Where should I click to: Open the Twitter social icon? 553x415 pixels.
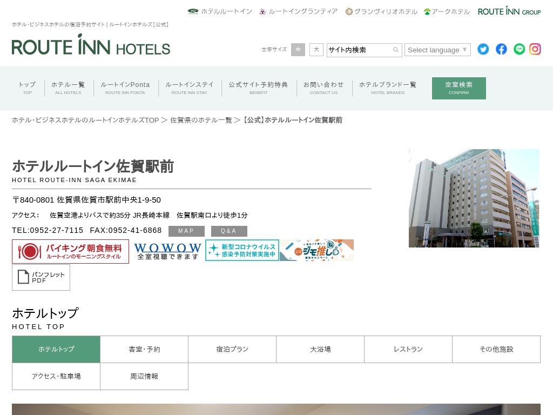pos(483,49)
